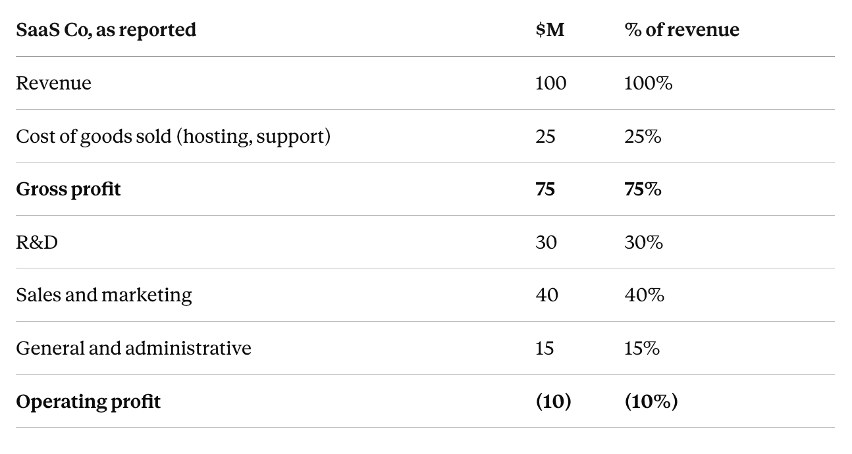
Task: Click the General and administrative value 15
Action: (x=545, y=348)
